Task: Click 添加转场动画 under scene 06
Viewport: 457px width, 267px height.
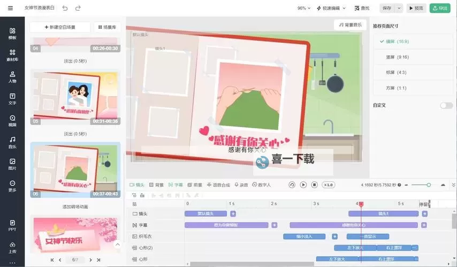Action: pos(75,207)
